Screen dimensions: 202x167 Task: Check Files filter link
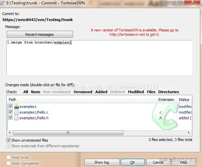click(x=151, y=92)
